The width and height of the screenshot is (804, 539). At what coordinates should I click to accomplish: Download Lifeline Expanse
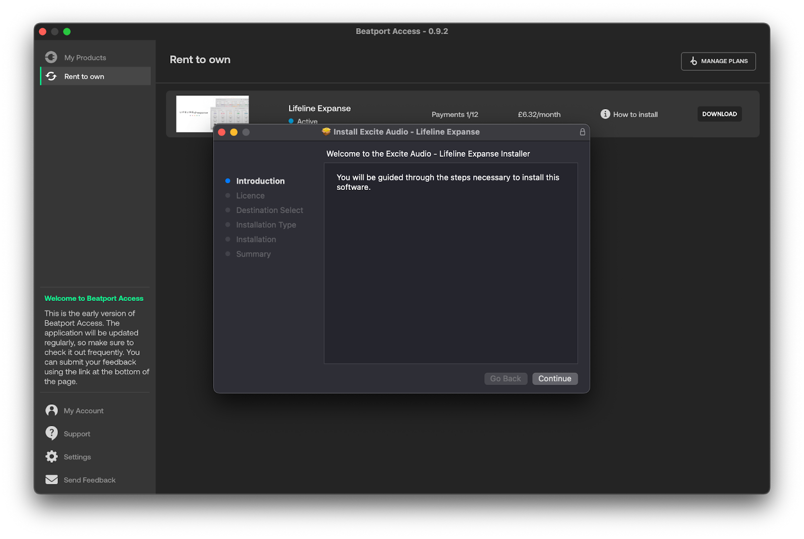pyautogui.click(x=719, y=114)
